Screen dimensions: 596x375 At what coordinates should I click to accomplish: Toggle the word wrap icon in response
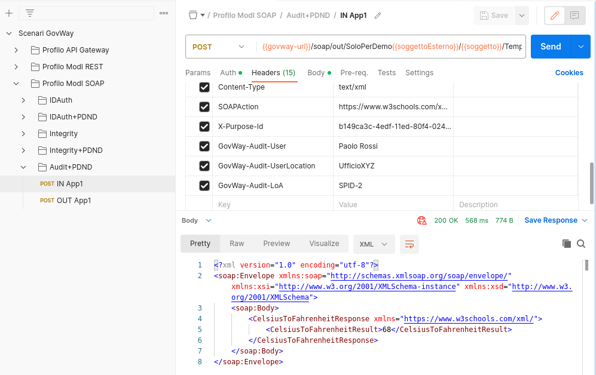pos(409,244)
